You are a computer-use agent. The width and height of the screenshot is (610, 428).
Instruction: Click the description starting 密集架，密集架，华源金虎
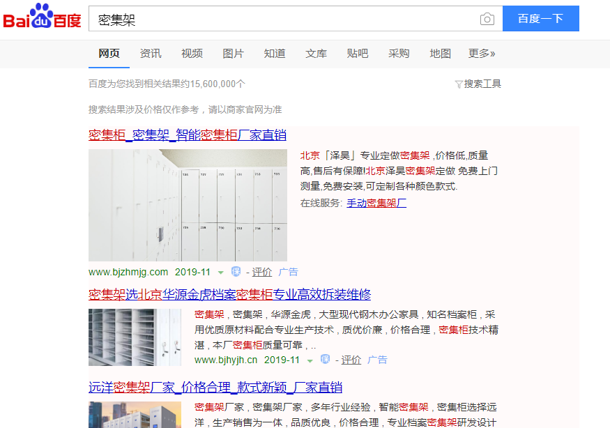pyautogui.click(x=346, y=330)
